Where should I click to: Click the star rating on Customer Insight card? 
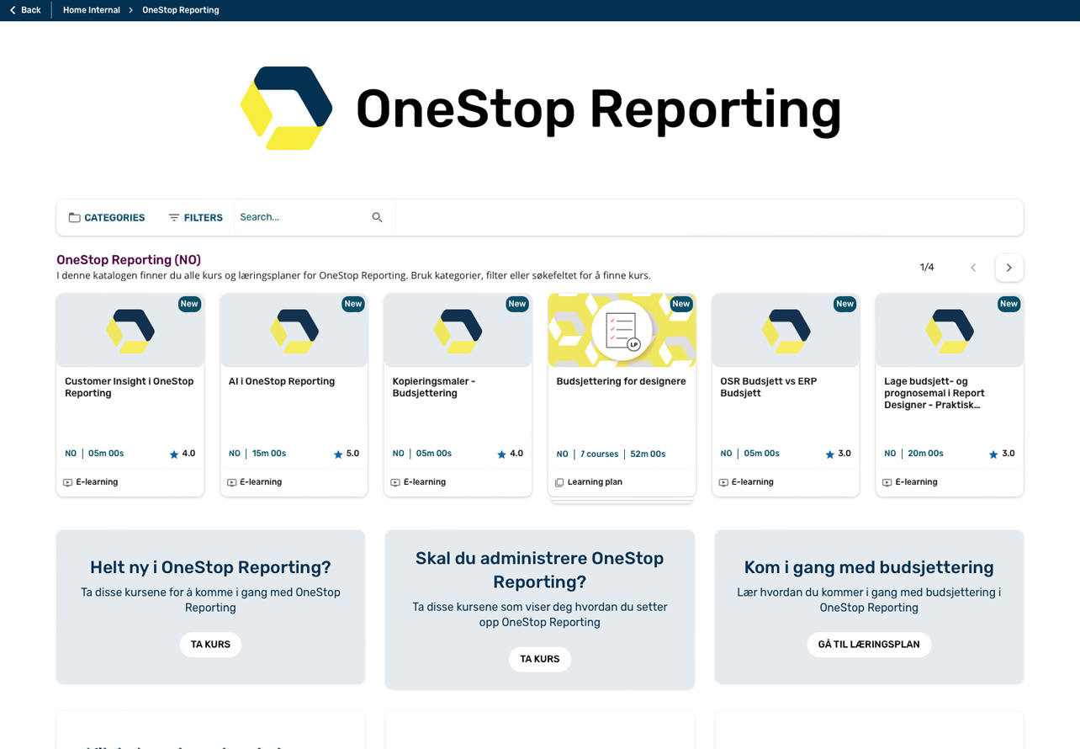183,454
